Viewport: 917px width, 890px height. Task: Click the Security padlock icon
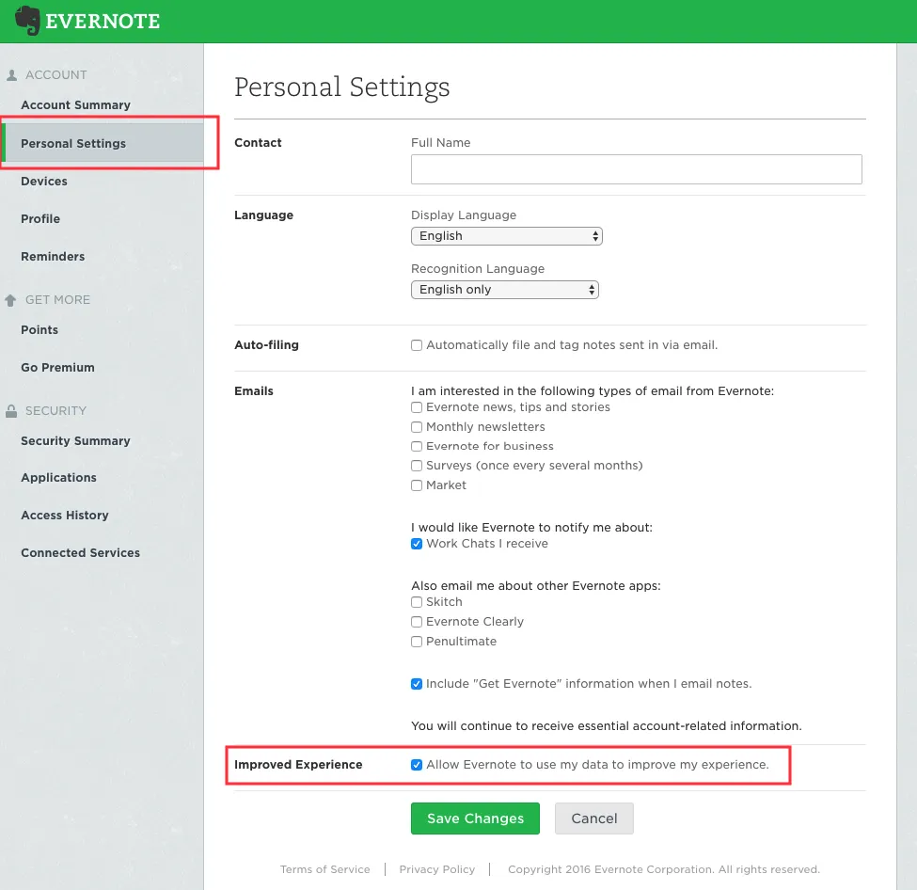pyautogui.click(x=11, y=411)
